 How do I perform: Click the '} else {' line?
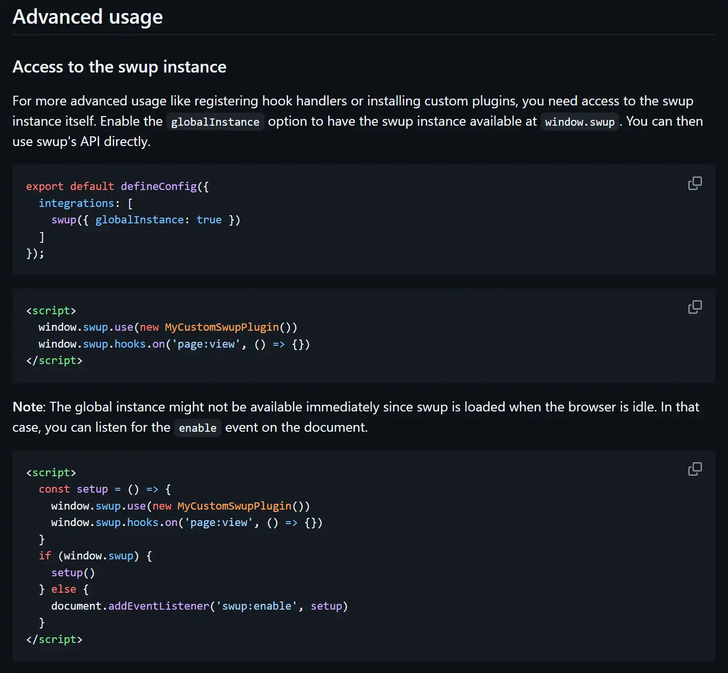pos(64,589)
